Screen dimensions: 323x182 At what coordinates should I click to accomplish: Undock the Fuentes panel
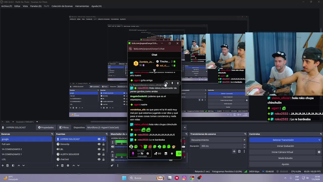(107, 134)
